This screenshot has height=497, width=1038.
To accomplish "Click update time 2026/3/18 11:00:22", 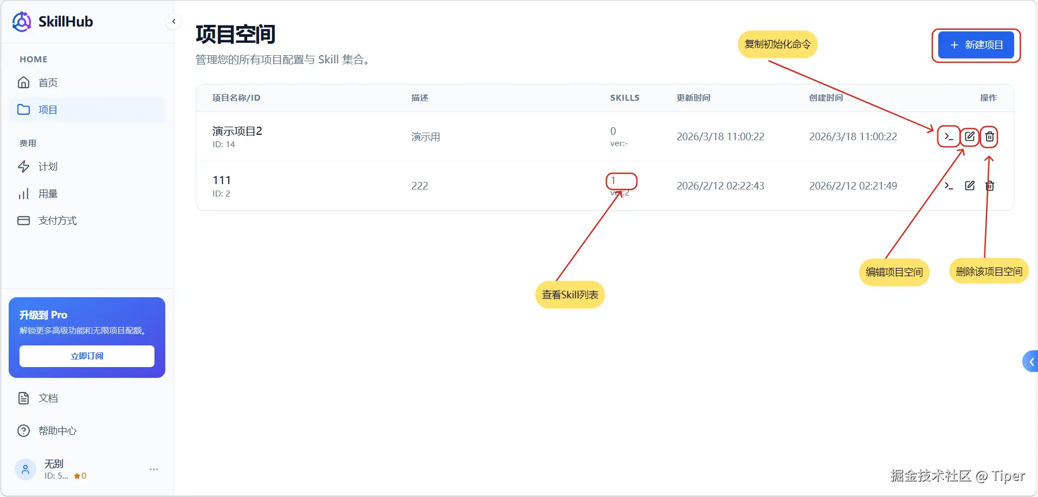I will (x=720, y=136).
